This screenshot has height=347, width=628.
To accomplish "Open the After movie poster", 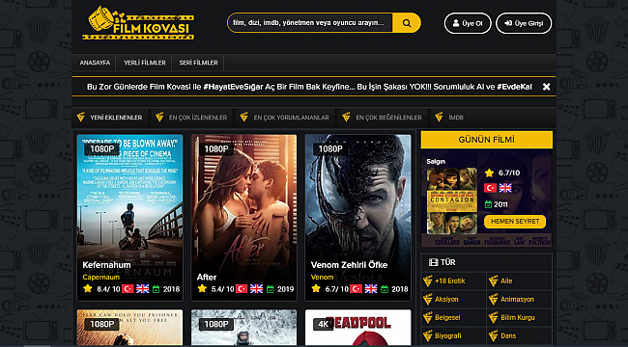I will click(243, 218).
